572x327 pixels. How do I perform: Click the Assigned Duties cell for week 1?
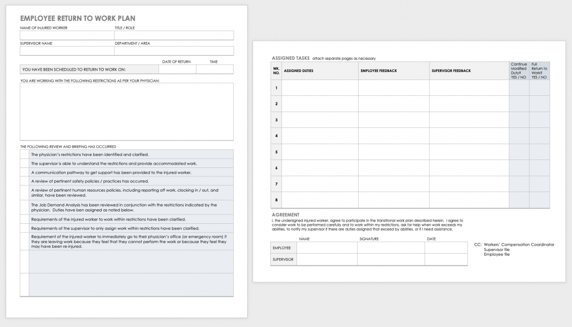(x=320, y=87)
